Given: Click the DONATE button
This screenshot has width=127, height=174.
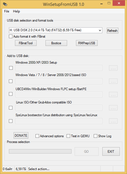Looking at the screenshot, I should [x=21, y=135].
